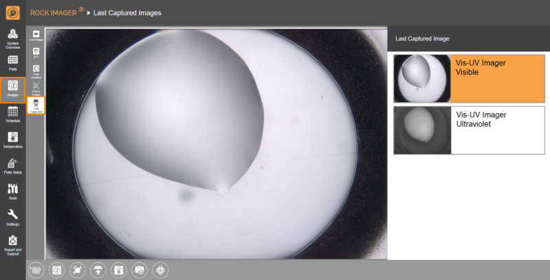Select the Vis-UV Imager Visible thumbnail
Screen dimensions: 550x280
click(469, 78)
